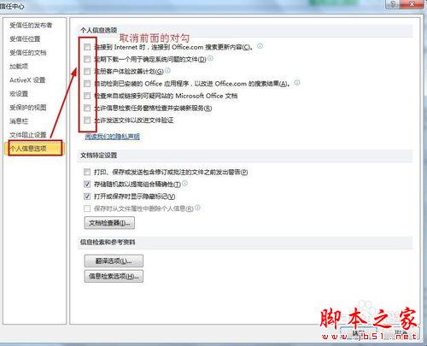Click 文档检查器 button
Viewport: 427px width, 346px height.
point(109,223)
